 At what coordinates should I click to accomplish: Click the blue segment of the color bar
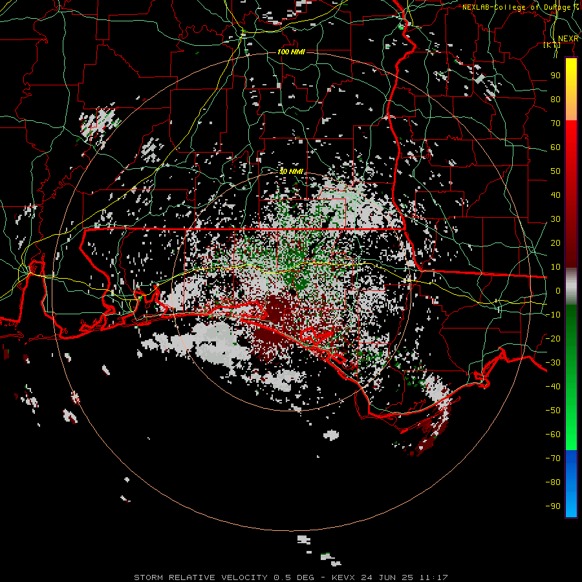[x=571, y=484]
